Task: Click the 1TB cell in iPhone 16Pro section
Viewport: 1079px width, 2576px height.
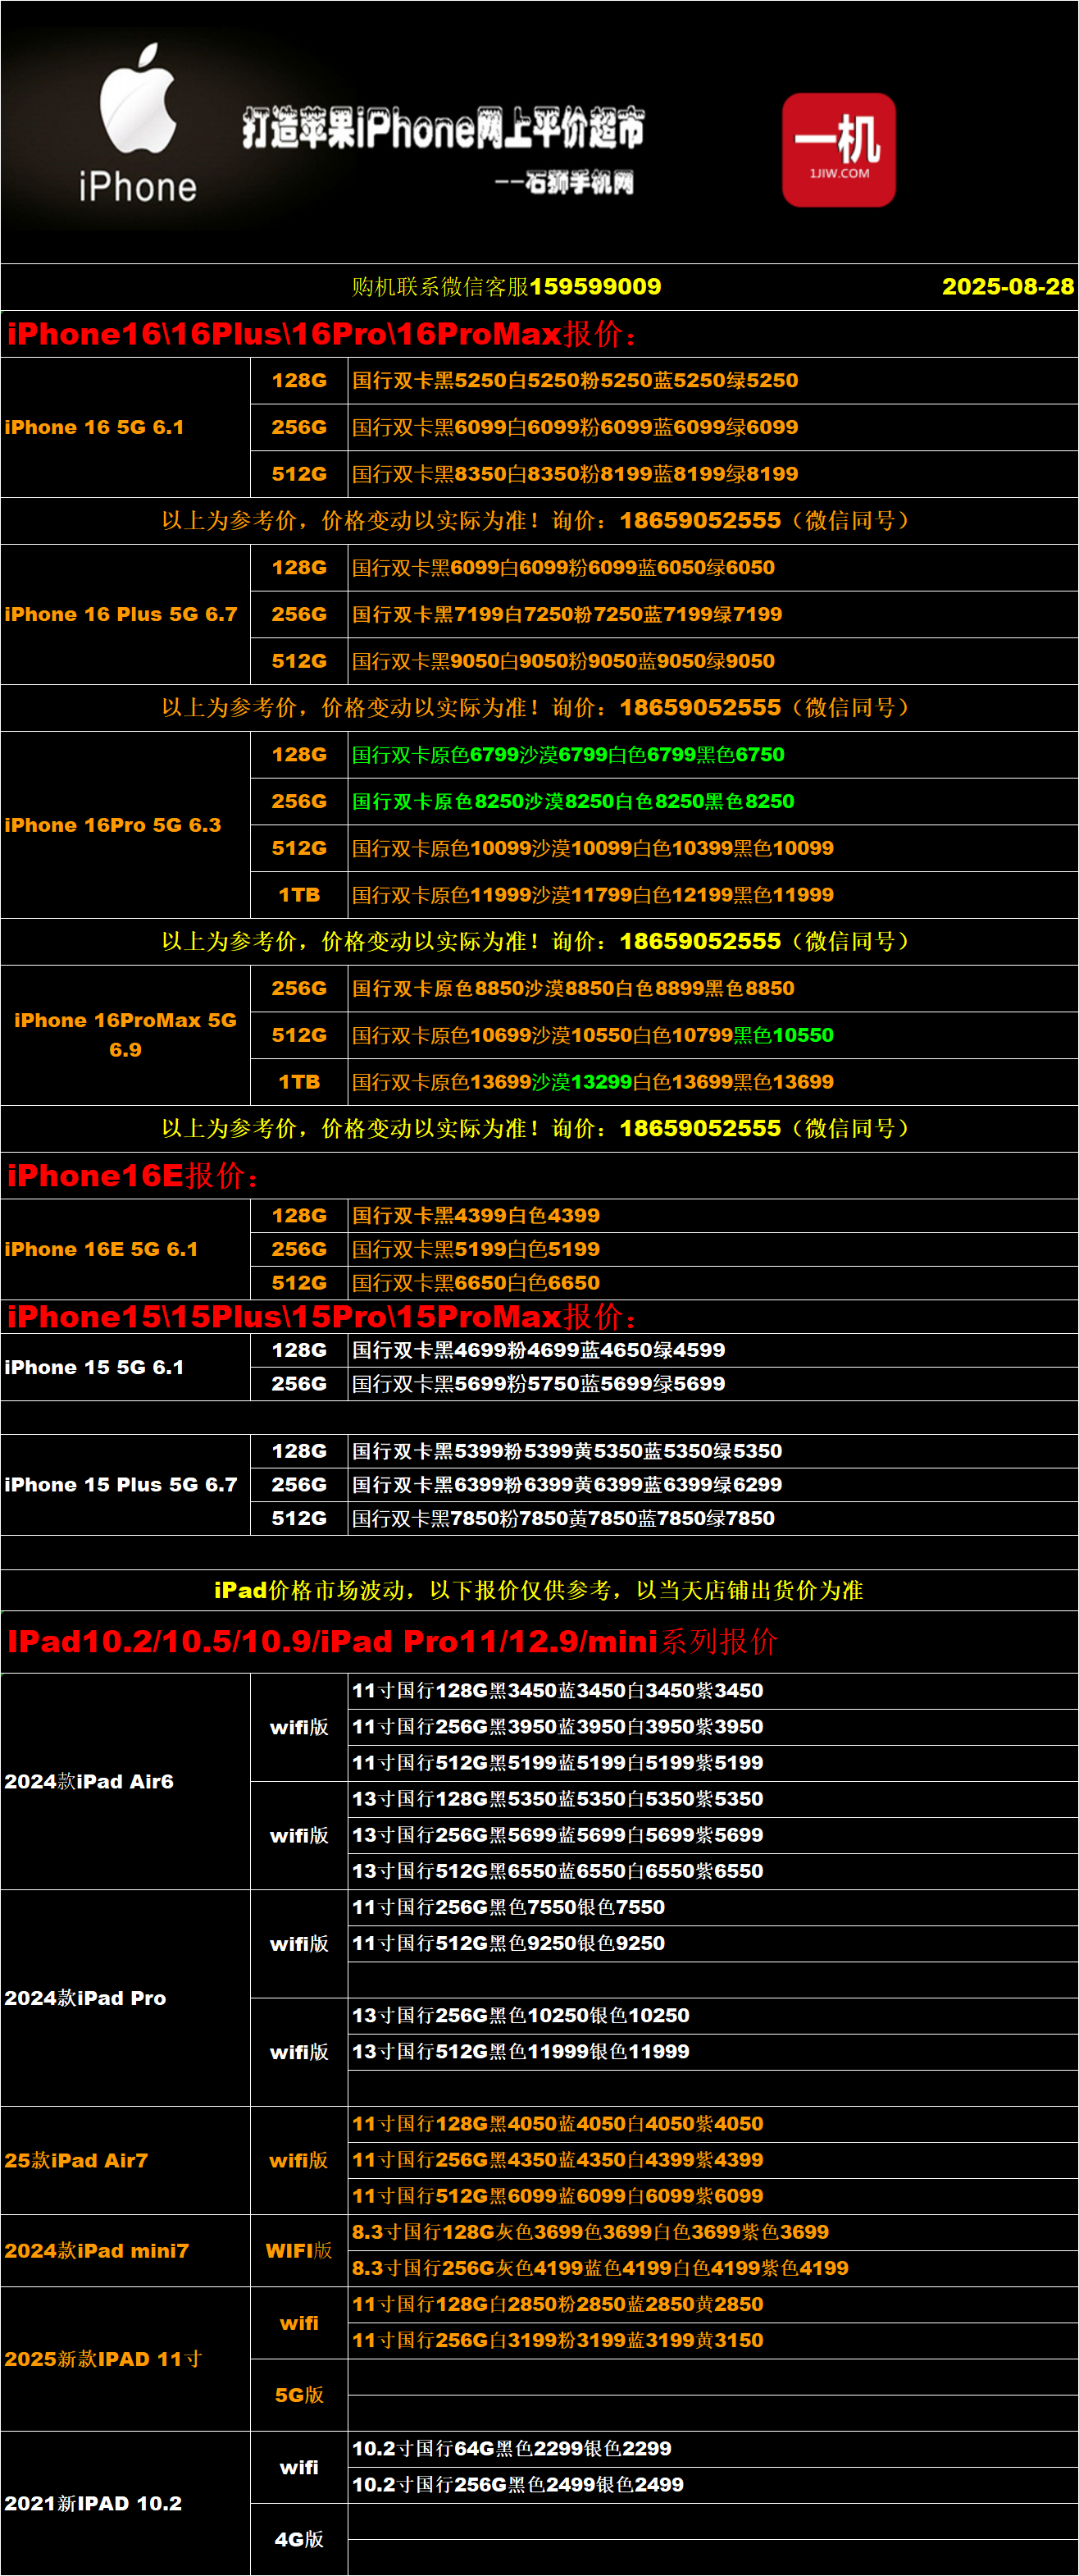Action: click(x=298, y=895)
